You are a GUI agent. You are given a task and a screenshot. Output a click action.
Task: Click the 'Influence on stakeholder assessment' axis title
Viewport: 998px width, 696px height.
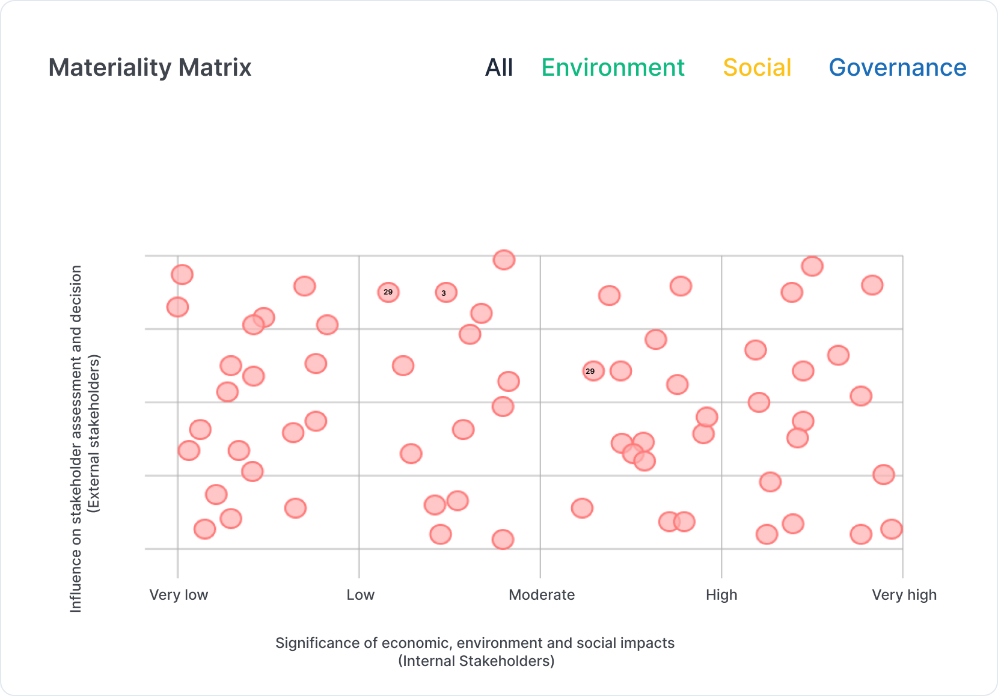point(76,439)
